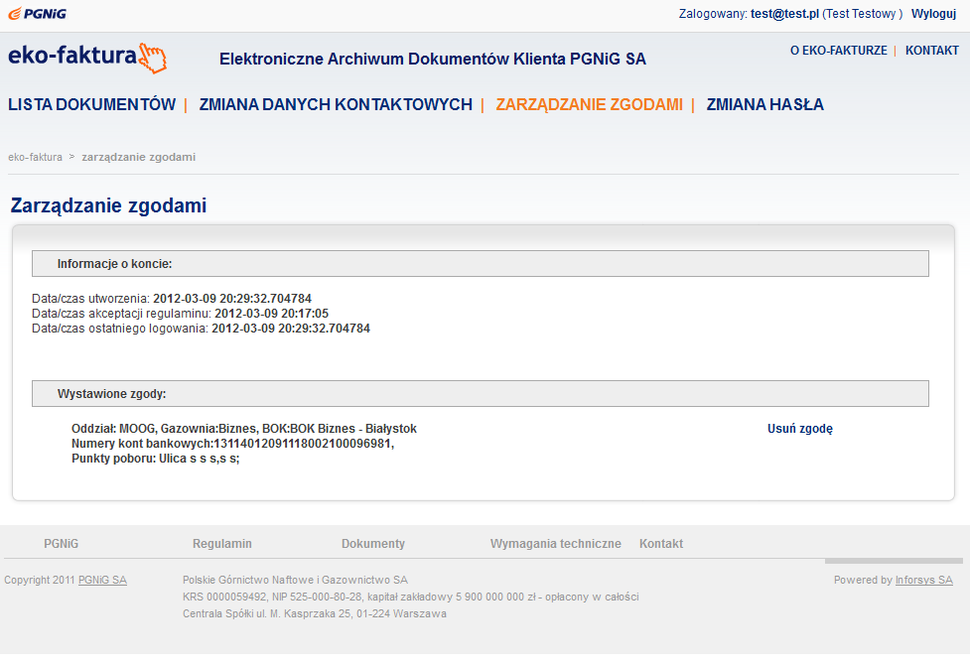This screenshot has height=666, width=970.
Task: Open the Wymagania techniczne footer link
Action: pyautogui.click(x=556, y=544)
